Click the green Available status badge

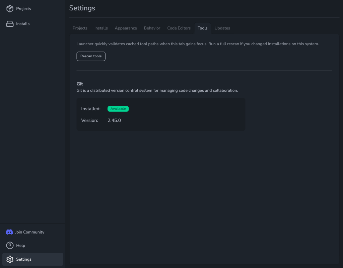[118, 109]
